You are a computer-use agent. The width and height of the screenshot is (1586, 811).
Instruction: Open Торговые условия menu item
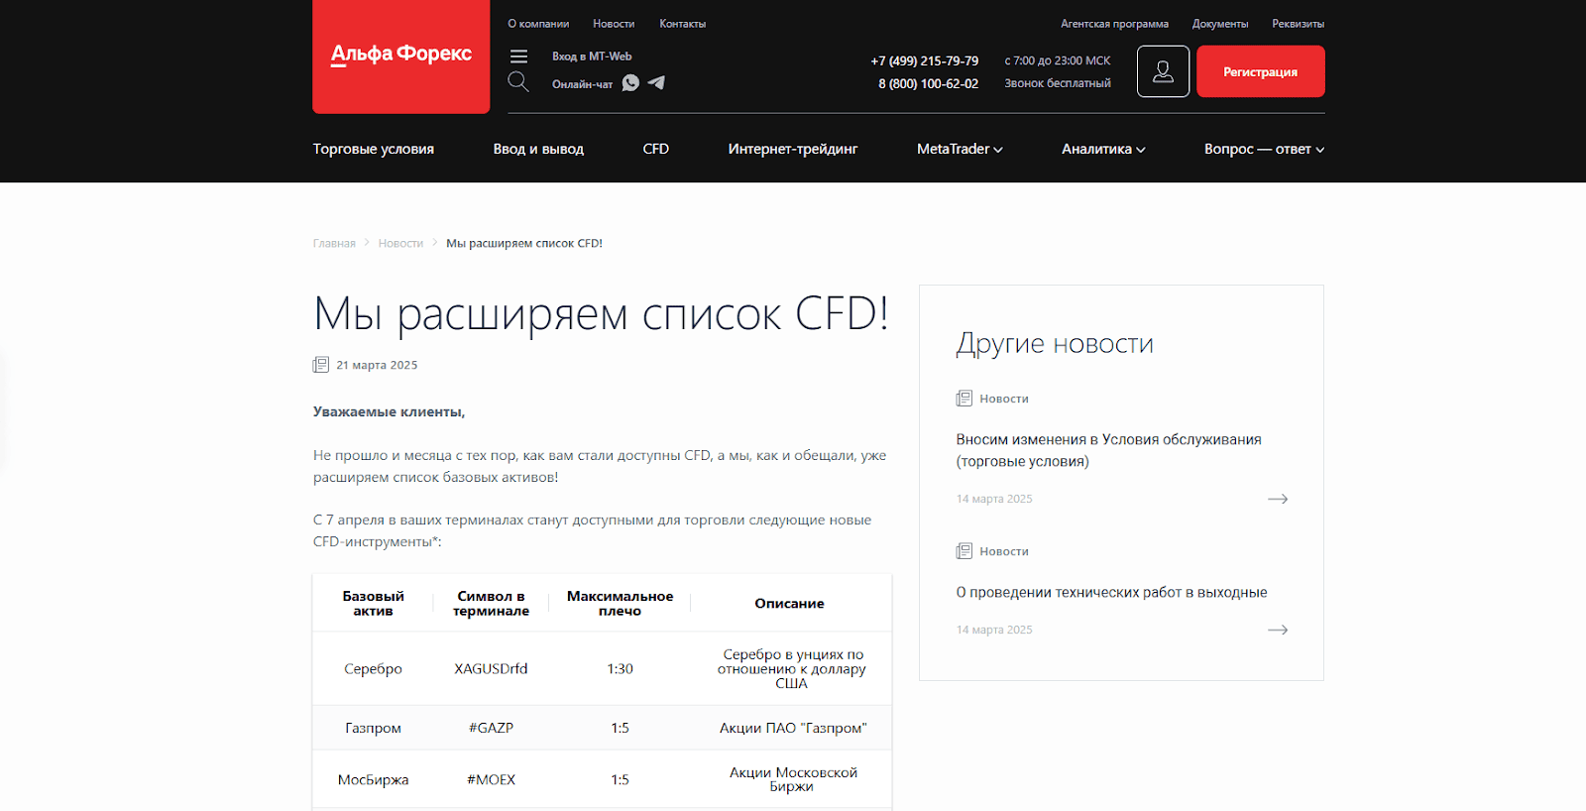(374, 149)
